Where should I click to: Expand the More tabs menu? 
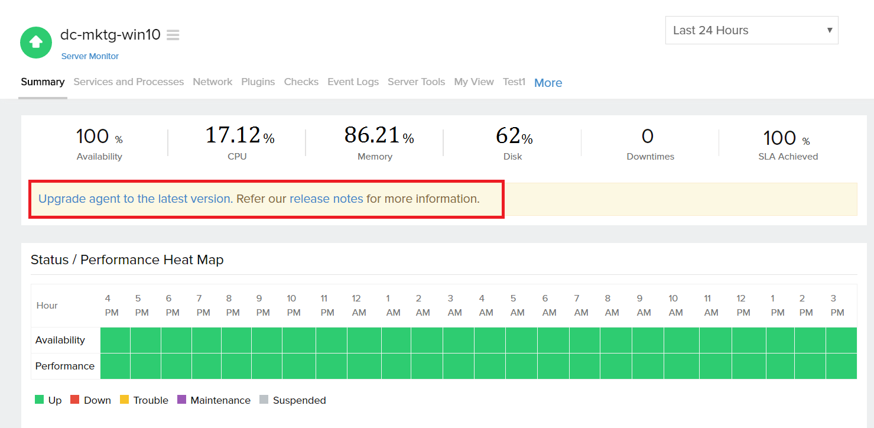pyautogui.click(x=548, y=83)
